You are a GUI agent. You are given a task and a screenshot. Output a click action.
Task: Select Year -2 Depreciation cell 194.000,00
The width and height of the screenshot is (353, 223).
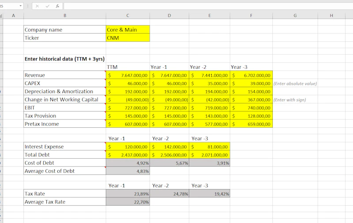209,91
